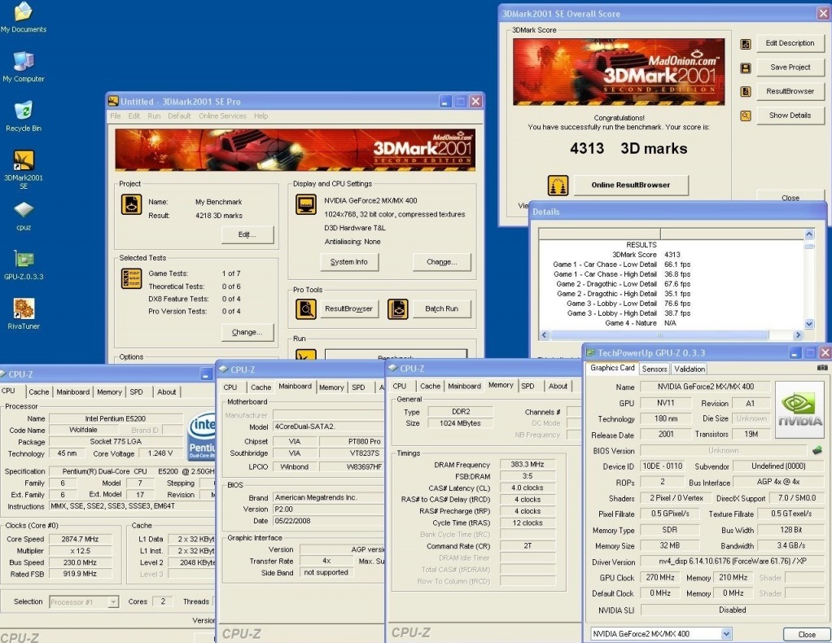Click the Edit Description button

click(790, 43)
